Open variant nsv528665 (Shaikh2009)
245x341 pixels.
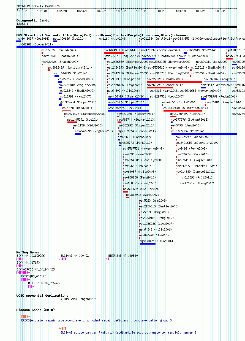pos(125,192)
